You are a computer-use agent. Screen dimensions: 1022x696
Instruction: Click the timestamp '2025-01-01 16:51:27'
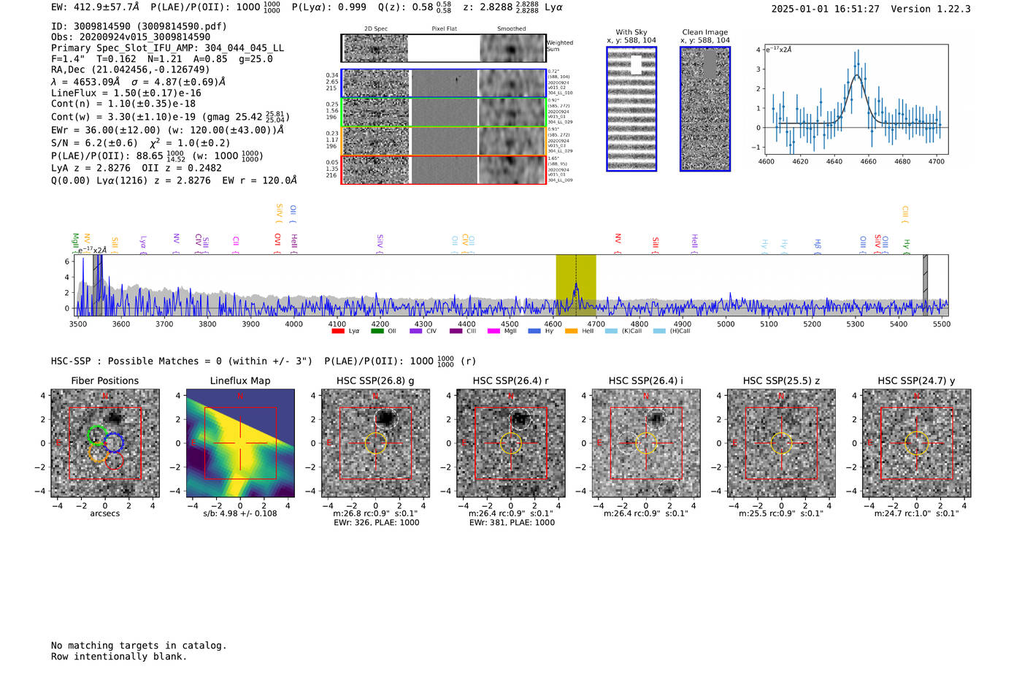coord(825,9)
